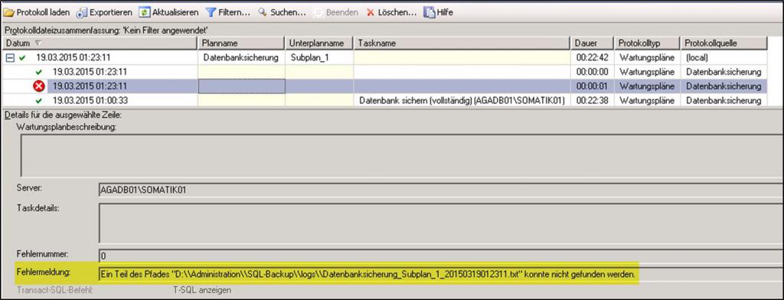Click the Hilfe help icon
Image resolution: width=784 pixels, height=300 pixels.
429,12
